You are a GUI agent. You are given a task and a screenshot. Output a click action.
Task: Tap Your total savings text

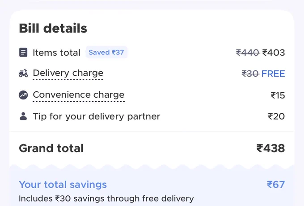click(63, 185)
